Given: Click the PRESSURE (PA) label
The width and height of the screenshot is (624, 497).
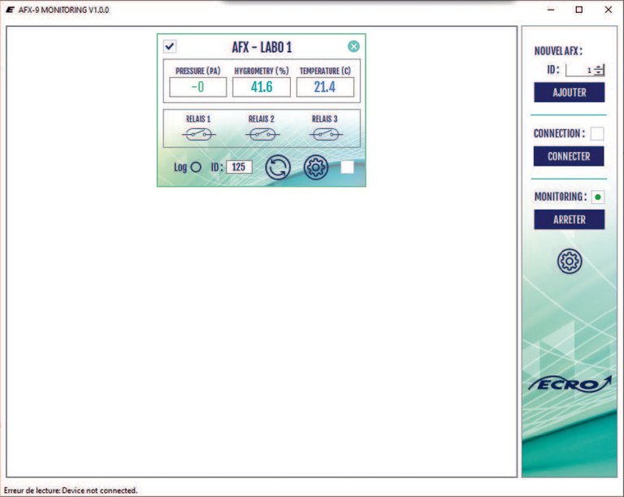Looking at the screenshot, I should (x=197, y=71).
